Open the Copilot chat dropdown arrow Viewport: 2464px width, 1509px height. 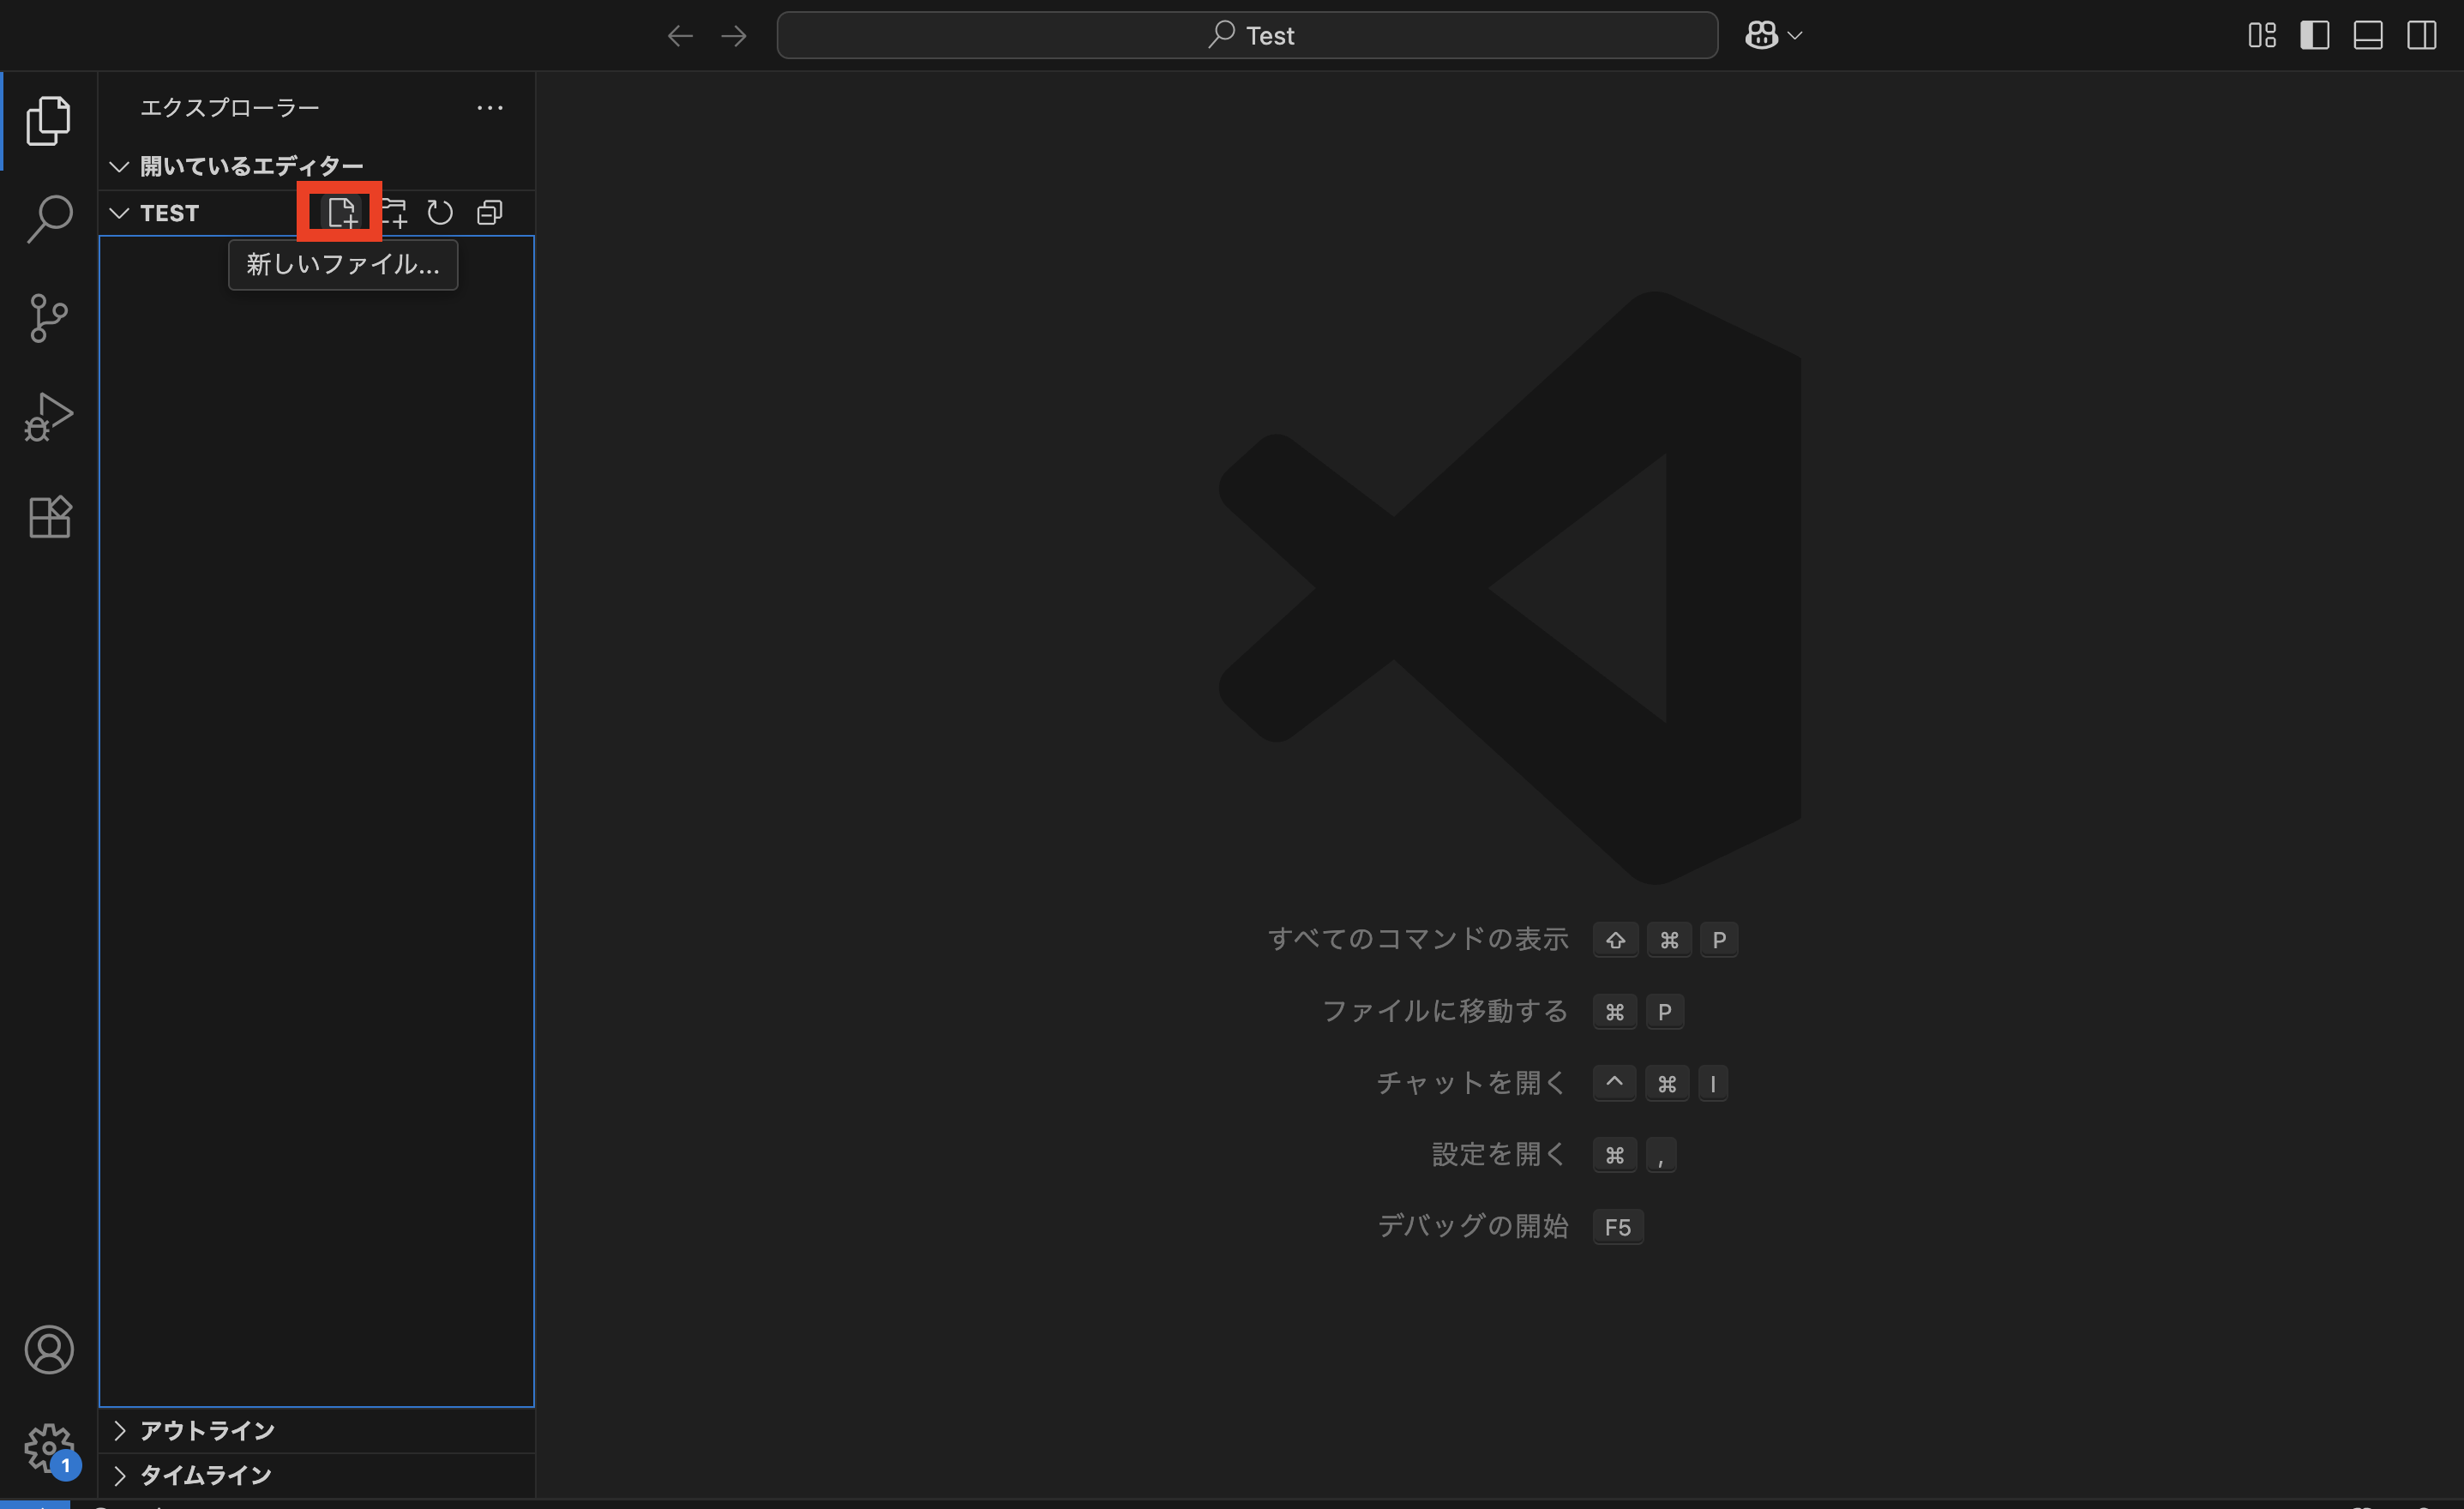coord(1795,36)
